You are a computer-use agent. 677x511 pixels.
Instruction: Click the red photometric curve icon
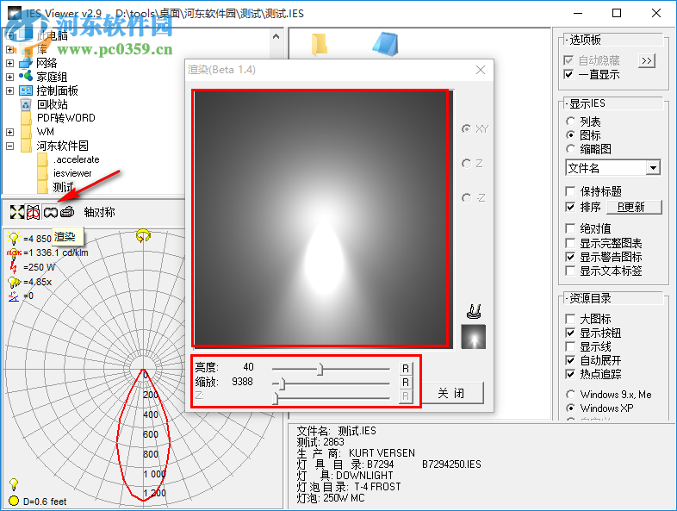click(x=34, y=212)
